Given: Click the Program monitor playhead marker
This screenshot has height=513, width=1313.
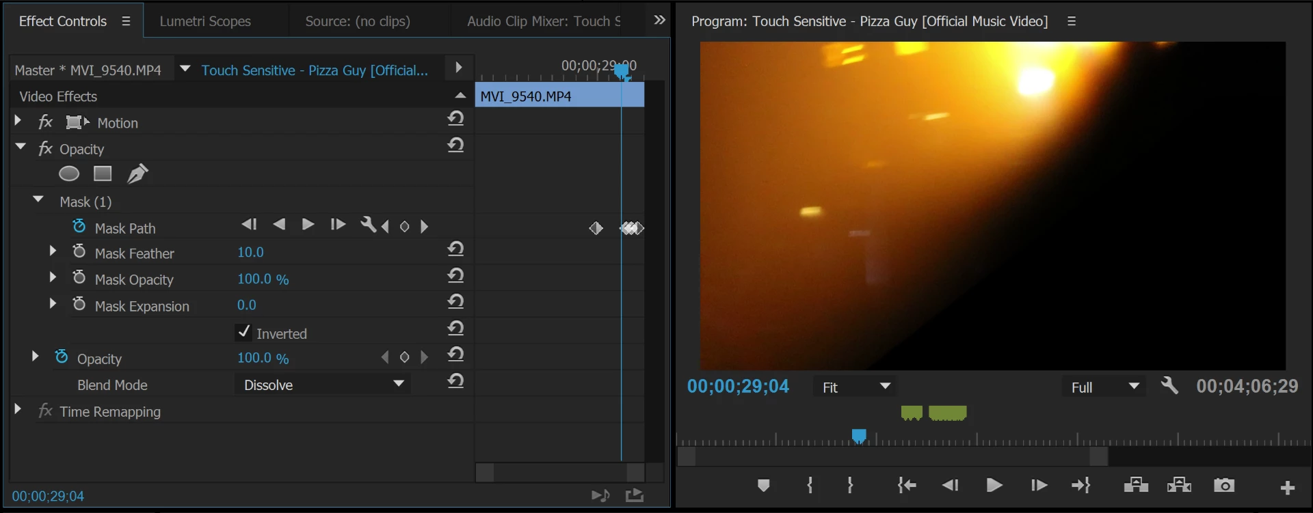Looking at the screenshot, I should pos(860,436).
